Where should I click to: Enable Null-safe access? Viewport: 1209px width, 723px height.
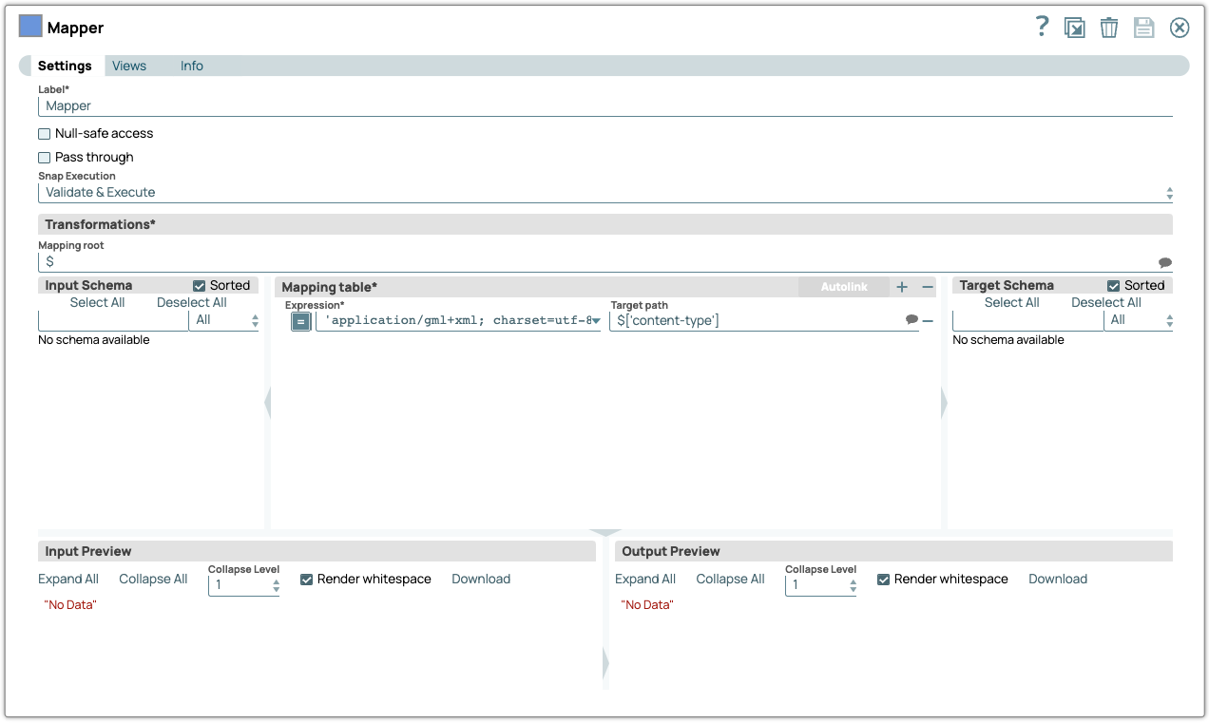pyautogui.click(x=44, y=133)
